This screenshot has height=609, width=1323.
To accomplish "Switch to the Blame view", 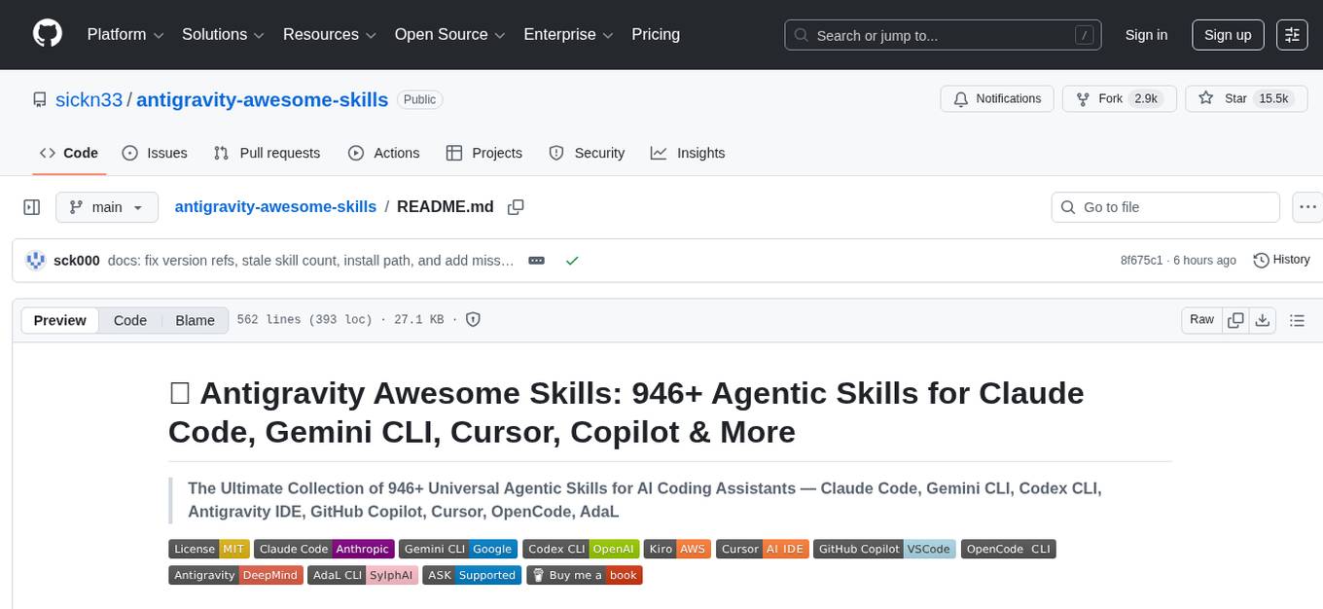I will [x=195, y=320].
